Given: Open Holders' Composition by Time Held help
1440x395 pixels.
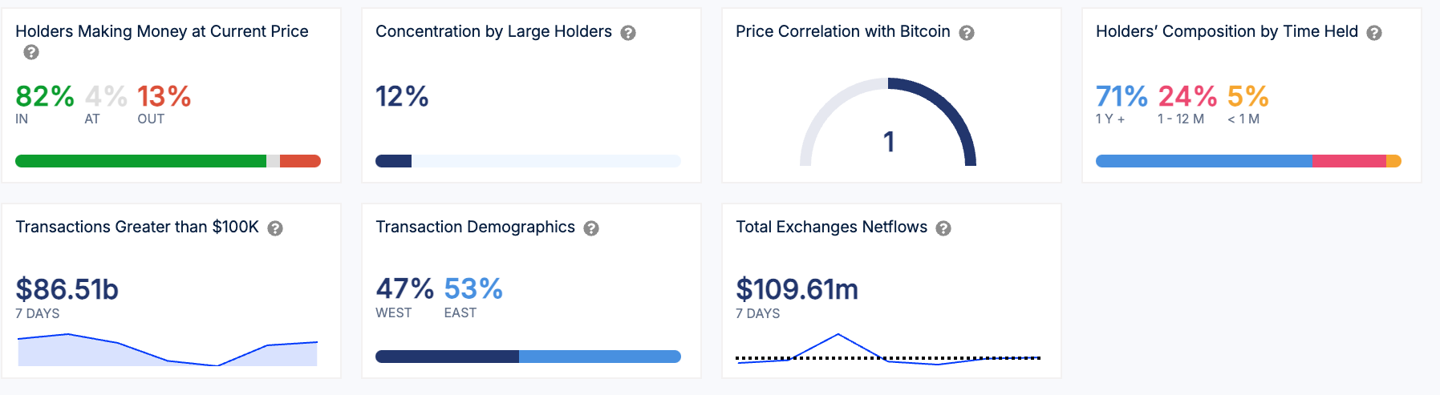Looking at the screenshot, I should pos(1374,33).
